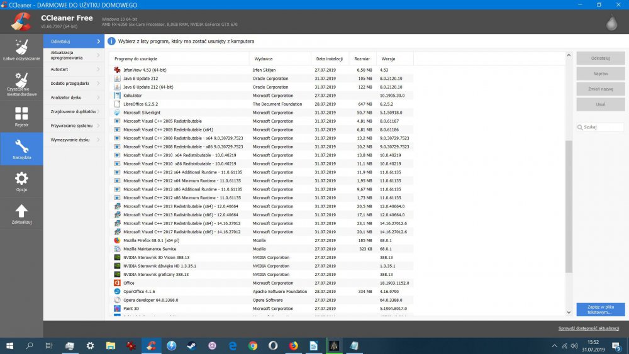Click Mozilla Firefox 68.0.1 icon in list
629x354 pixels.
pos(117,241)
